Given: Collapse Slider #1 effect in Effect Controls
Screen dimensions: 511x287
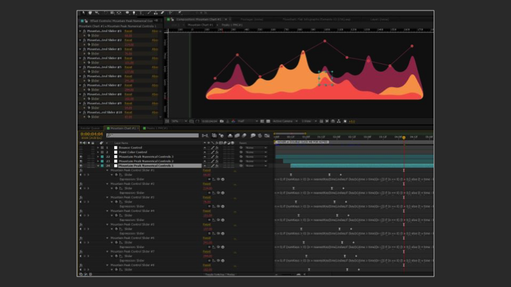Looking at the screenshot, I should tap(80, 31).
